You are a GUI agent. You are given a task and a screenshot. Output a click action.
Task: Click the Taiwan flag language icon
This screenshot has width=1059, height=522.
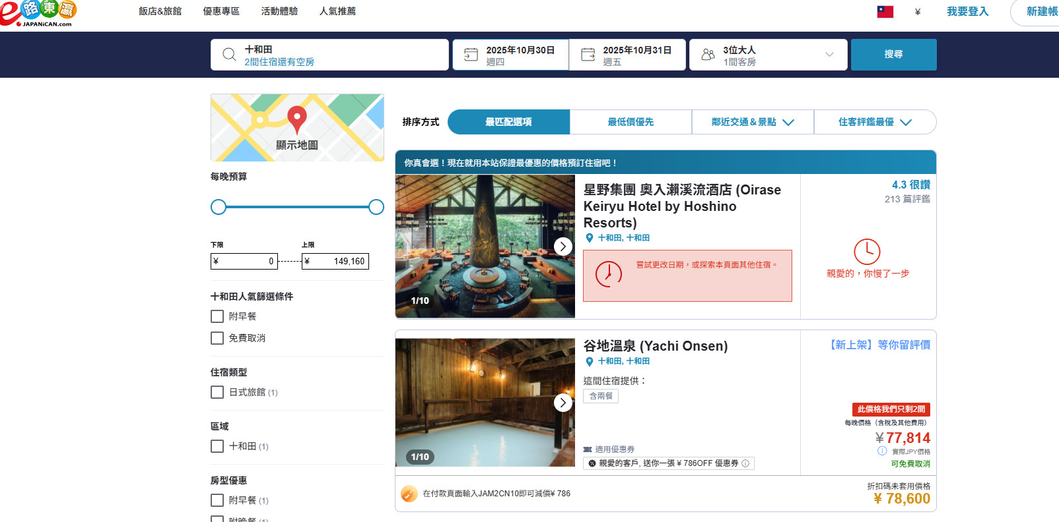pos(885,12)
